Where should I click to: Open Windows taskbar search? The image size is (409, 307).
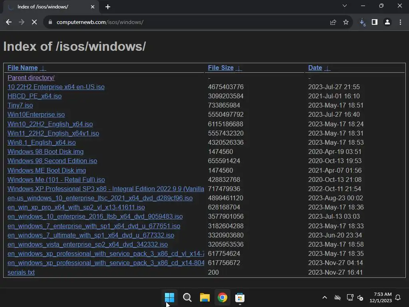click(x=187, y=297)
